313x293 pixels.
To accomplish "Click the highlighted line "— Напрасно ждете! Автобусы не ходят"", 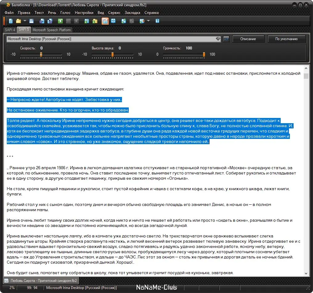I will 64,99.
